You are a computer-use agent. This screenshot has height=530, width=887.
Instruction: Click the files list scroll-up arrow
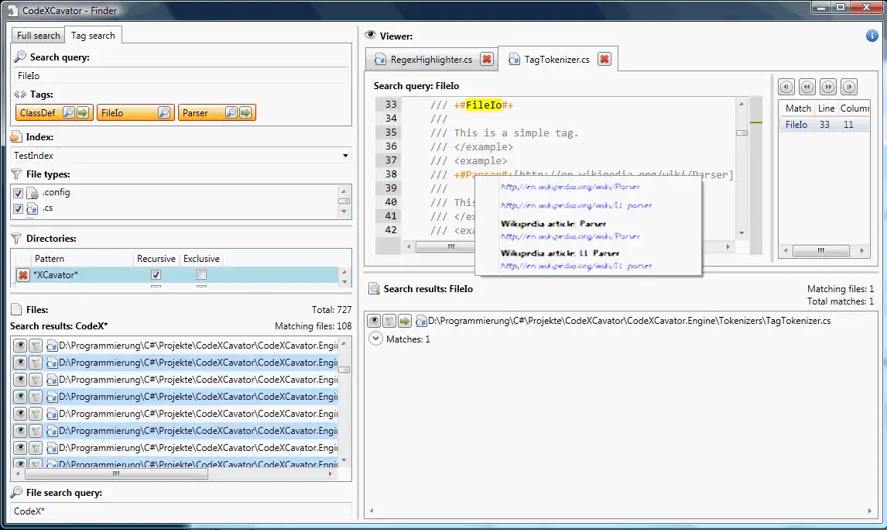[x=344, y=344]
